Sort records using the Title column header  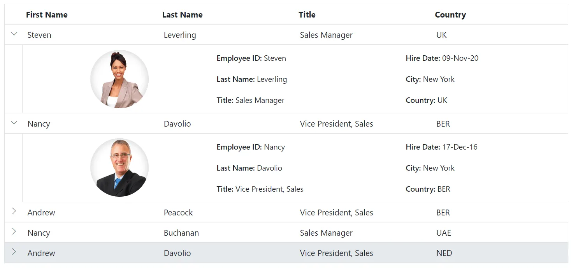[x=307, y=14]
